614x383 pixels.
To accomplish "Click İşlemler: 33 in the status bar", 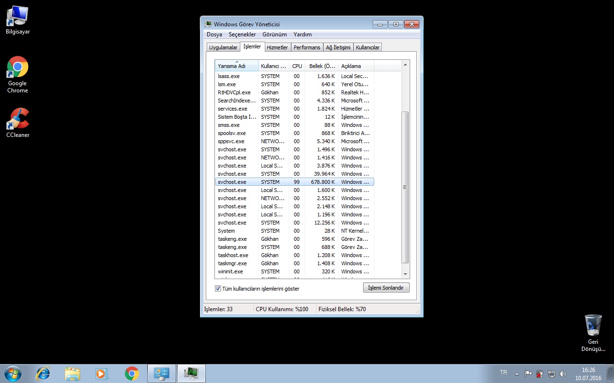I will (x=218, y=309).
